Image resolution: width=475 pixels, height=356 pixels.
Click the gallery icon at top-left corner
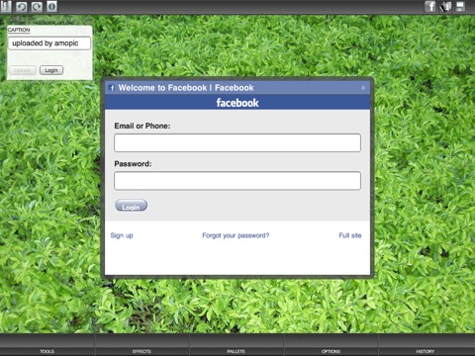(6, 7)
